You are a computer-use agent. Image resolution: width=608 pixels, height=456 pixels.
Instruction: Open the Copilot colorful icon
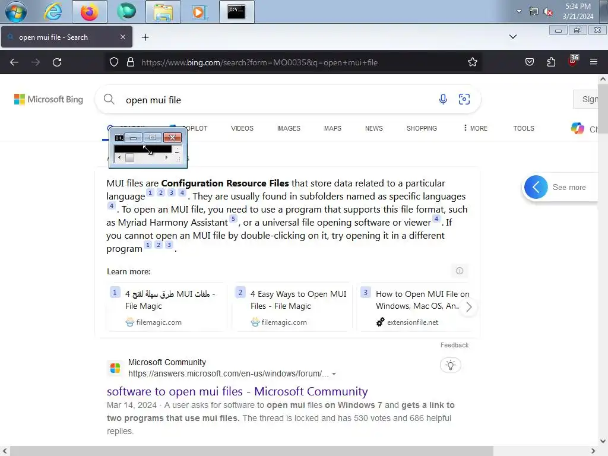click(x=577, y=128)
